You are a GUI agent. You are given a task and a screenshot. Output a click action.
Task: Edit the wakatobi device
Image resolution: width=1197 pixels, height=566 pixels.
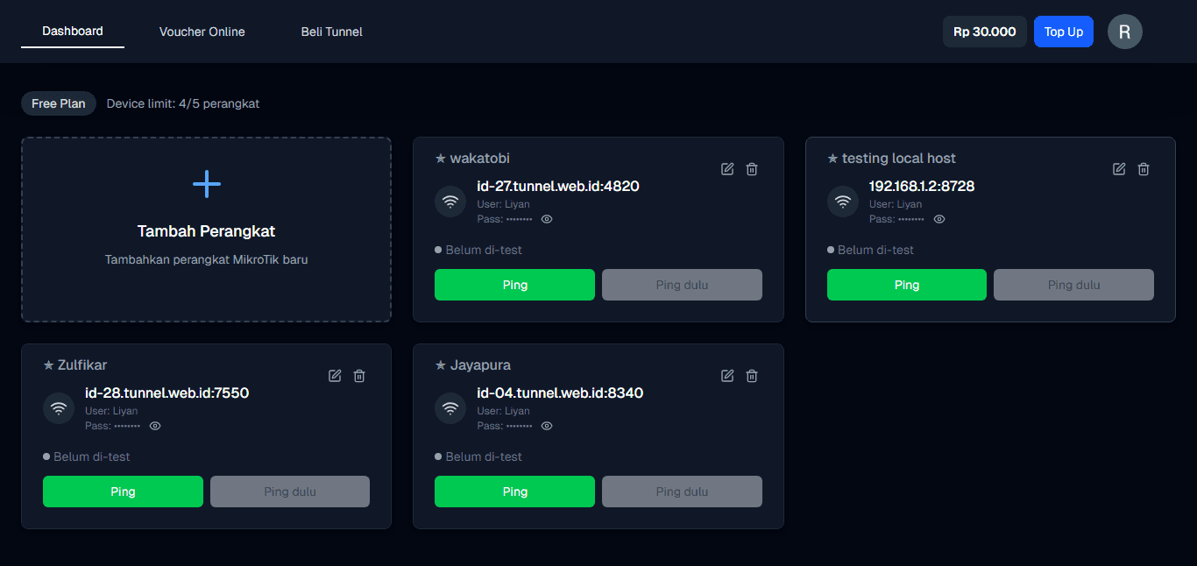coord(727,169)
